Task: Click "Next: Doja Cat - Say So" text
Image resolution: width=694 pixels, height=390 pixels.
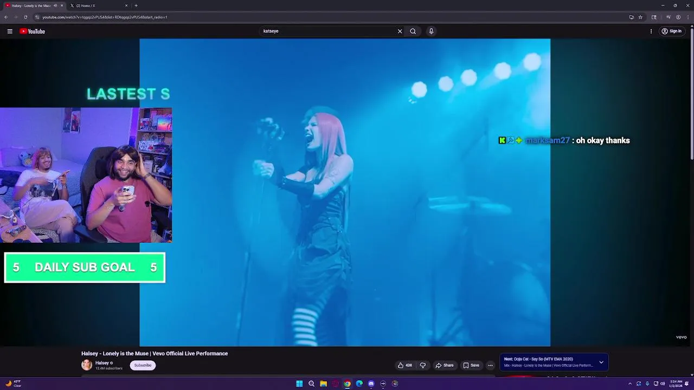Action: click(x=538, y=359)
